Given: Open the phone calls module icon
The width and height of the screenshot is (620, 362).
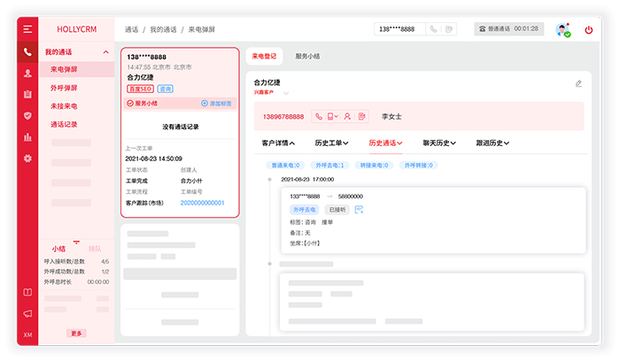Looking at the screenshot, I should [27, 51].
